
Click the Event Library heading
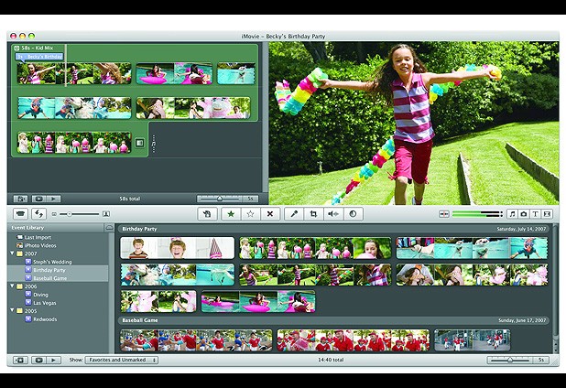27,228
